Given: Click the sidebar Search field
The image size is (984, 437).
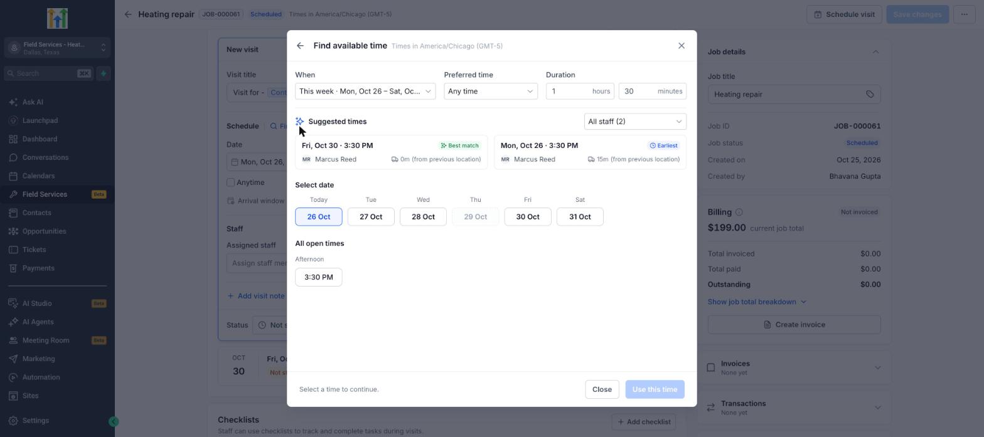Looking at the screenshot, I should tap(49, 73).
